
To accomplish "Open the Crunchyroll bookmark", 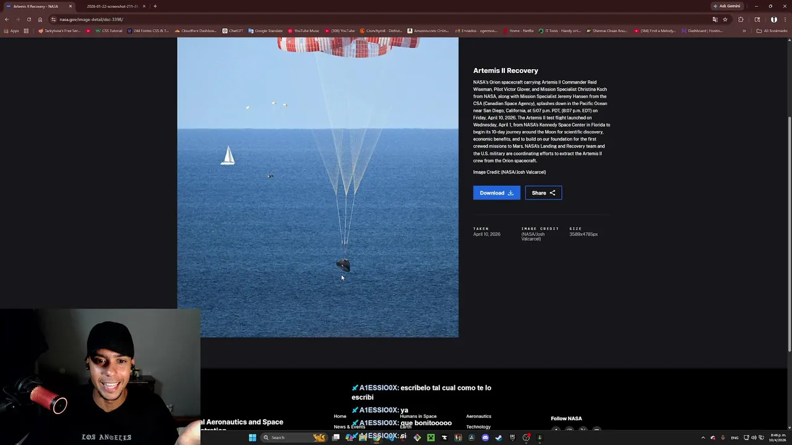I will pos(381,31).
